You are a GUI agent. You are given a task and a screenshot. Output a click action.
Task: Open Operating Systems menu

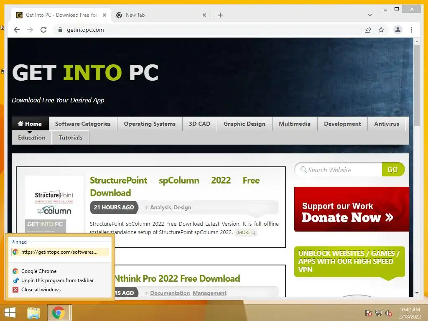click(x=150, y=124)
